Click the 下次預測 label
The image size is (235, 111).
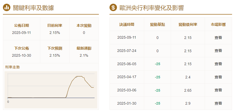coord(55,48)
